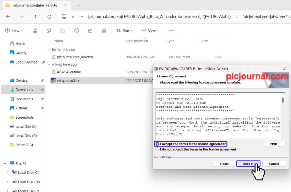Delete the selected file with trash icon
This screenshot has width=291, height=192.
[x=104, y=31]
